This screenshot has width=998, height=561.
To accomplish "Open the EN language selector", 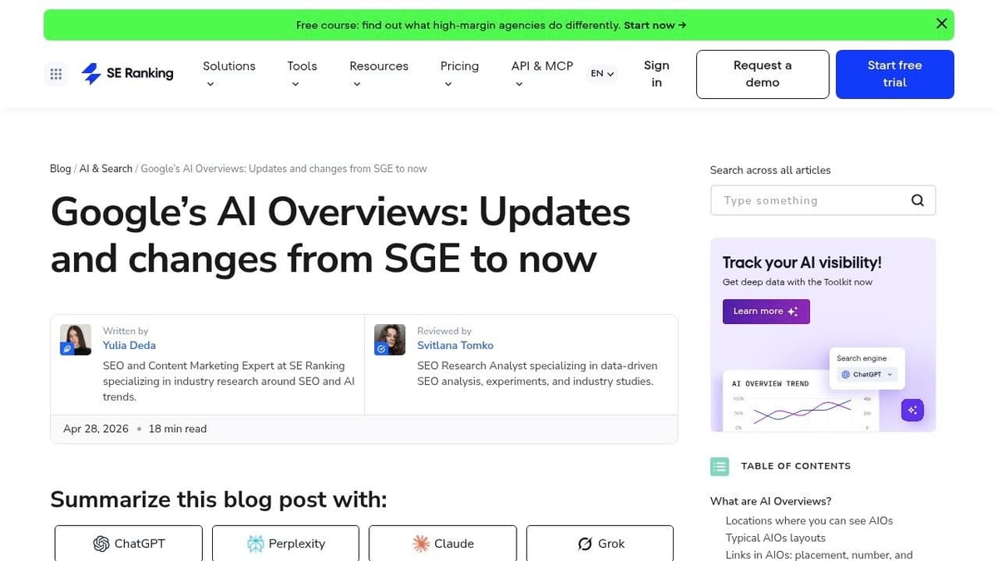I will click(x=602, y=74).
